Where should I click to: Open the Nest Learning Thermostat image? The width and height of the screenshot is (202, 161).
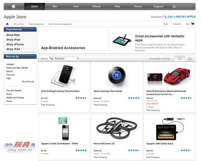pos(117,76)
